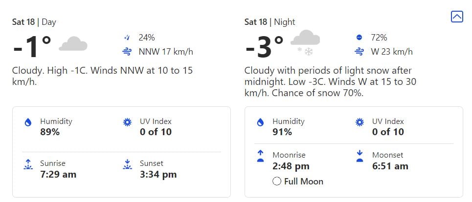This screenshot has width=472, height=202.
Task: Click the -3° nighttime temperature
Action: pyautogui.click(x=264, y=47)
